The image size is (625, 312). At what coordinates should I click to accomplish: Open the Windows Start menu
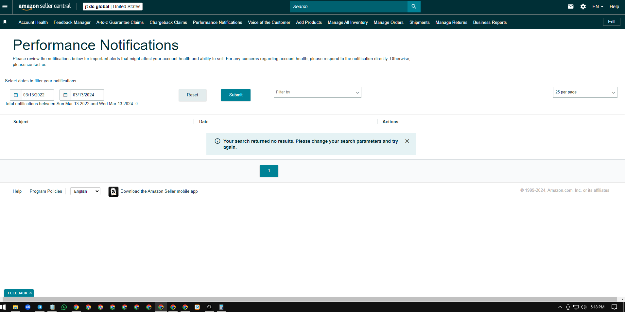coord(3,307)
